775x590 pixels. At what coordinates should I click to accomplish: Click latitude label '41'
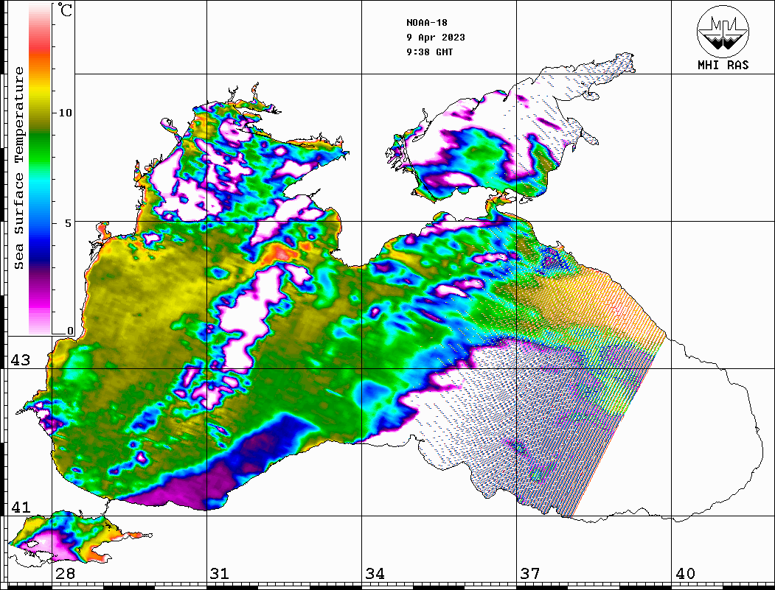tap(21, 507)
